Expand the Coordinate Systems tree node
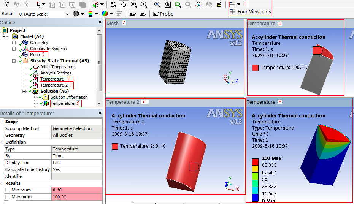 point(14,49)
